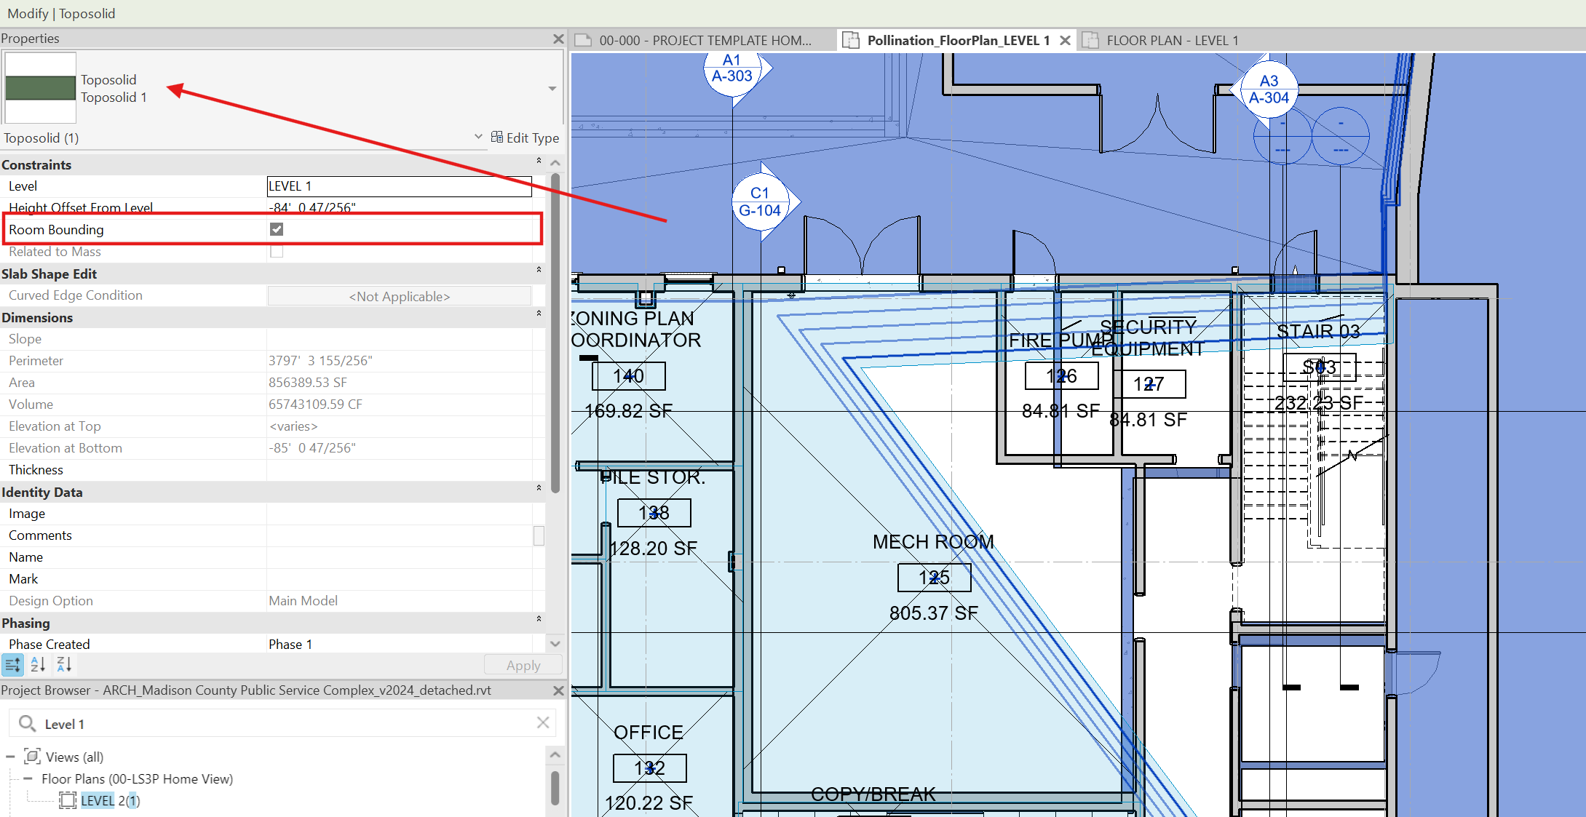1586x817 pixels.
Task: Click the Apply button
Action: click(x=523, y=665)
